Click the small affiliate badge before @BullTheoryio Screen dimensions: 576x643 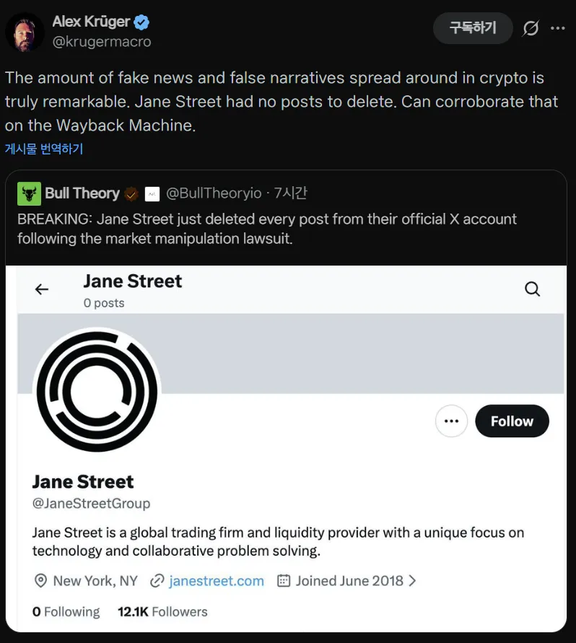pos(152,193)
